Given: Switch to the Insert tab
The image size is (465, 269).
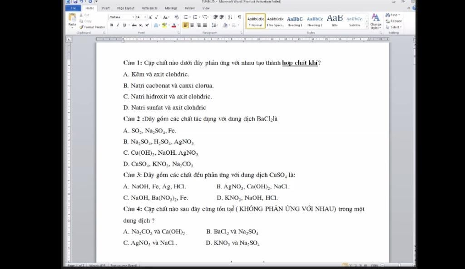Looking at the screenshot, I should click(105, 8).
